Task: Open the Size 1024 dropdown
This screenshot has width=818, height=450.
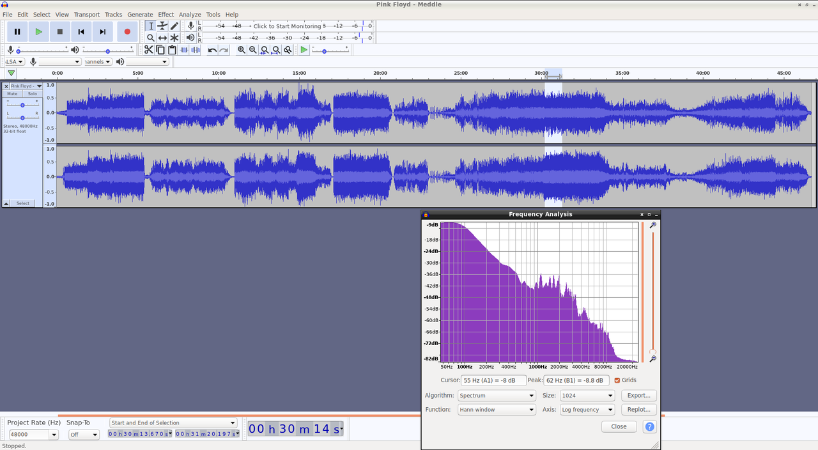Action: coord(587,396)
